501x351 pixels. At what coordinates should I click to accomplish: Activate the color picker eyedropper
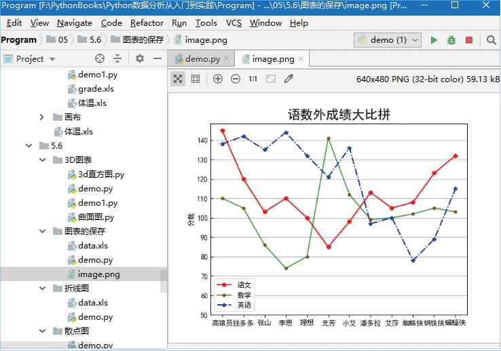tap(289, 79)
